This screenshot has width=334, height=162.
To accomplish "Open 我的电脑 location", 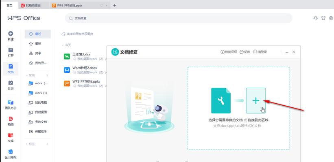I will click(x=38, y=102).
